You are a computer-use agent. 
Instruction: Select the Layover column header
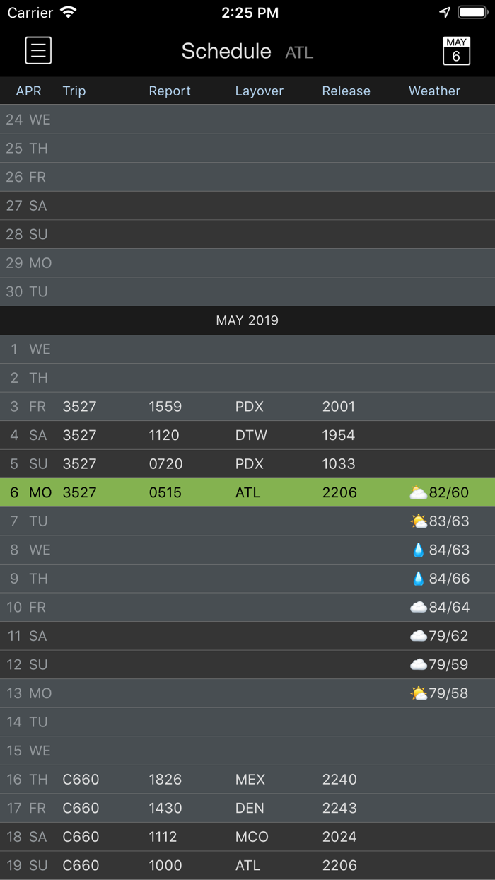pyautogui.click(x=260, y=91)
